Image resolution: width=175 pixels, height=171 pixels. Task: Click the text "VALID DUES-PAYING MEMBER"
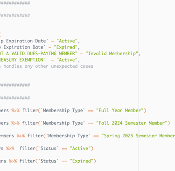tap(43, 54)
